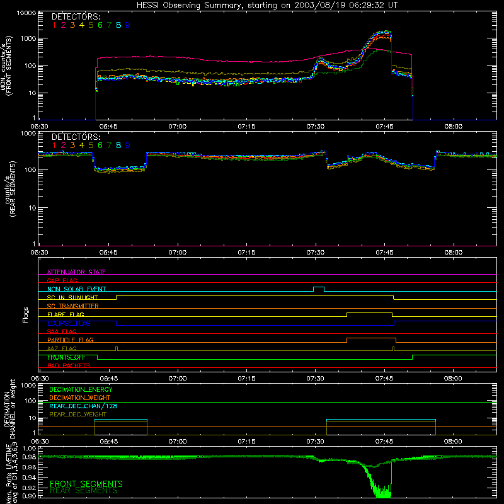This screenshot has height=504, width=504.
Task: Click orange detector 3 in front segments legend
Action: click(72, 25)
